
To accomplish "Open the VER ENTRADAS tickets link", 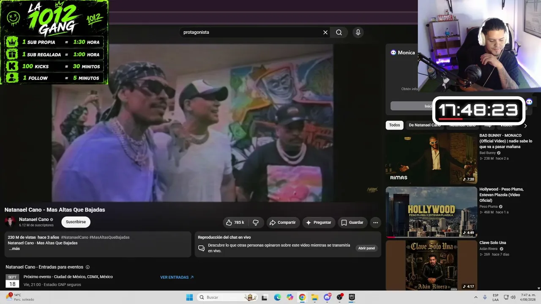I will 177,277.
